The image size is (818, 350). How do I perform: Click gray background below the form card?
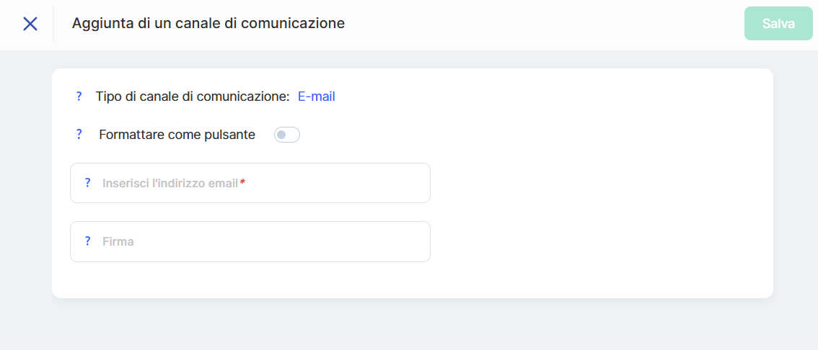point(411,326)
